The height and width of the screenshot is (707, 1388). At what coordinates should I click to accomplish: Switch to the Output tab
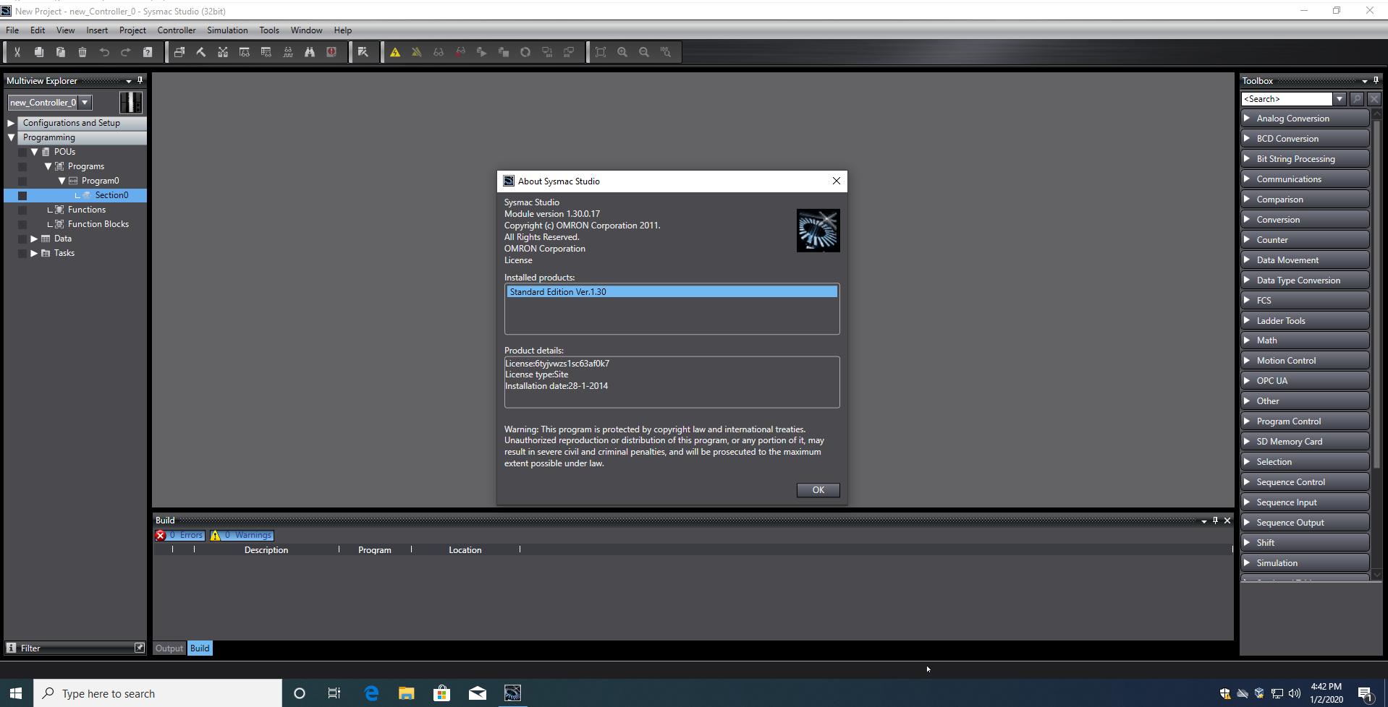[169, 648]
